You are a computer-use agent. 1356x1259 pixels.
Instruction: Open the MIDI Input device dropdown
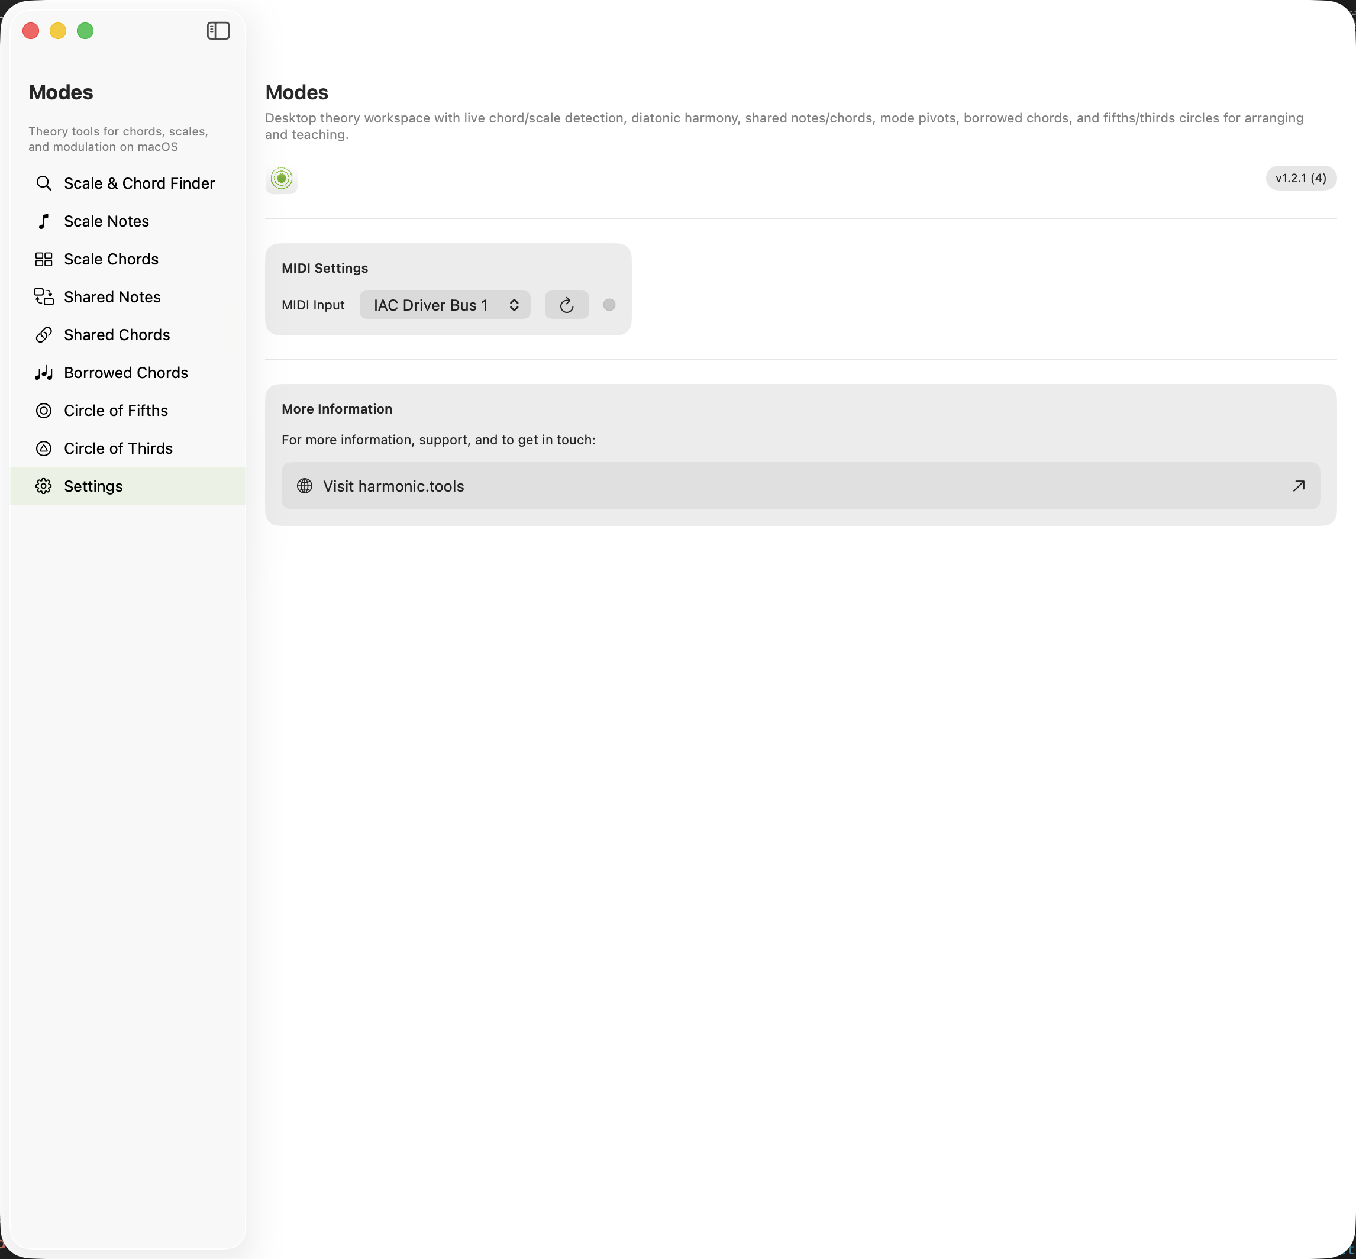(444, 305)
